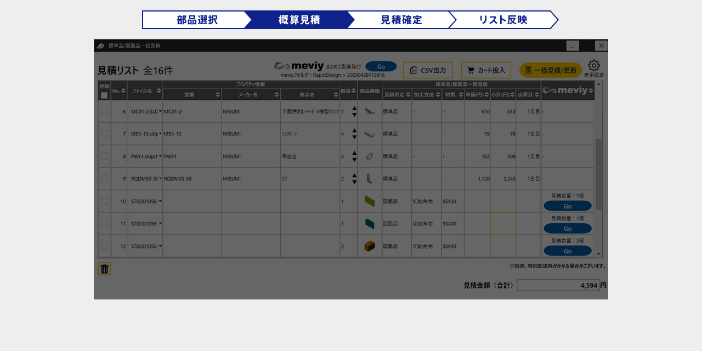
Task: Click the trash can delete icon
Action: click(104, 269)
